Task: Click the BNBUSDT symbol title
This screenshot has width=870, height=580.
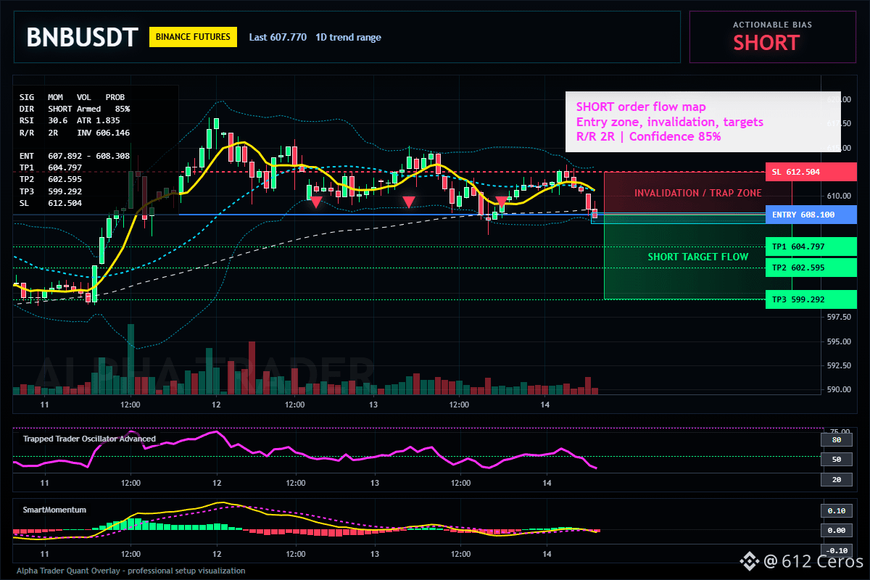Action: pyautogui.click(x=82, y=37)
